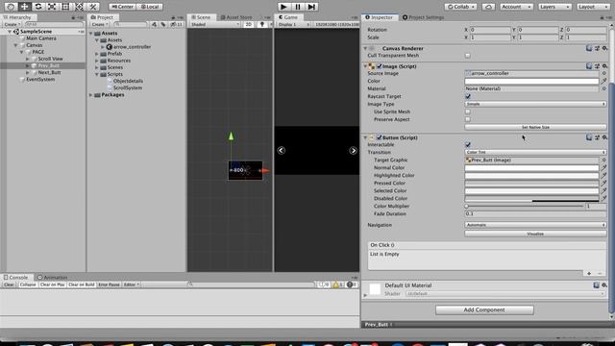Screen dimensions: 615x346
Task: Click the Visualize navigation button
Action: (x=535, y=234)
